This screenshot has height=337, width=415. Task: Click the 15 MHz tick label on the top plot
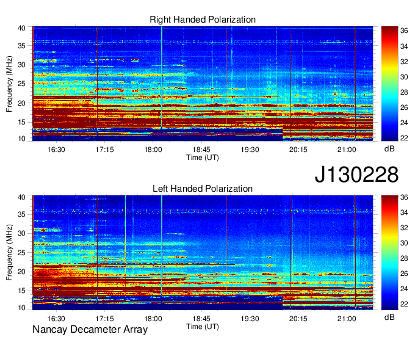pos(21,122)
